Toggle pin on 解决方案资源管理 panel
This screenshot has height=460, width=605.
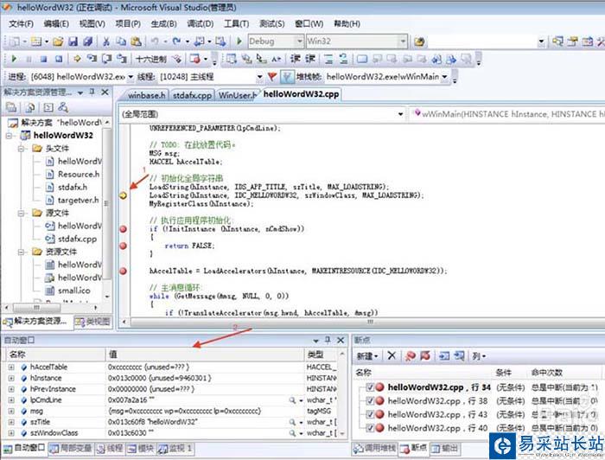coord(92,92)
